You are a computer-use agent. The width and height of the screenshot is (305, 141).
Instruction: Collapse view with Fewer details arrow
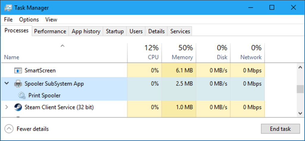point(9,129)
